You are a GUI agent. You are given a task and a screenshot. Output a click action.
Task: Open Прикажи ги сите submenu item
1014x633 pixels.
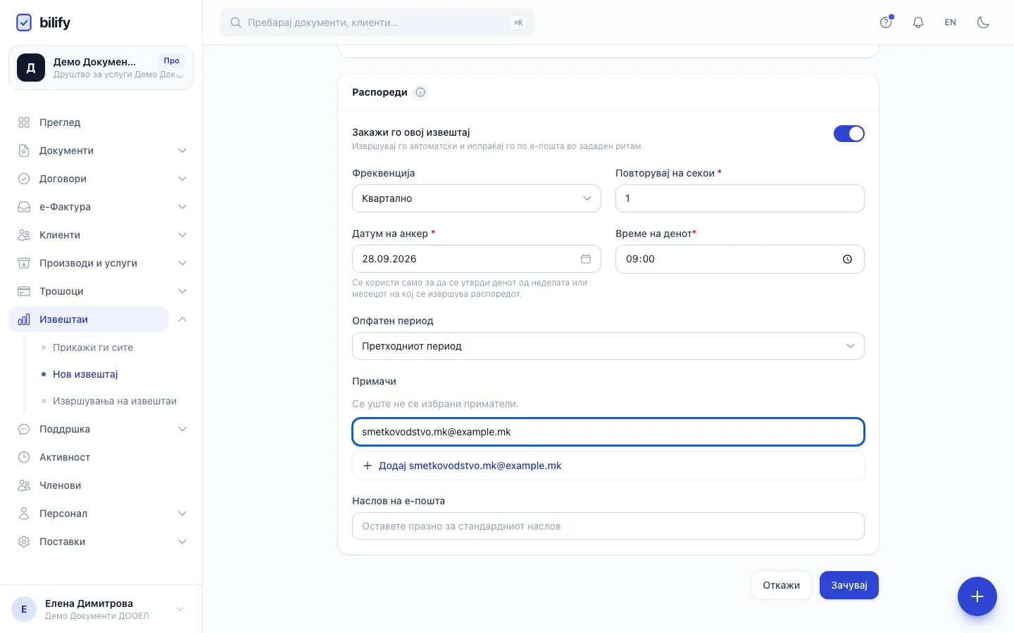point(93,347)
